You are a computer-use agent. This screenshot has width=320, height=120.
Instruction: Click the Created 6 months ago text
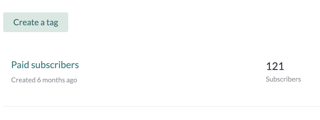pos(44,80)
